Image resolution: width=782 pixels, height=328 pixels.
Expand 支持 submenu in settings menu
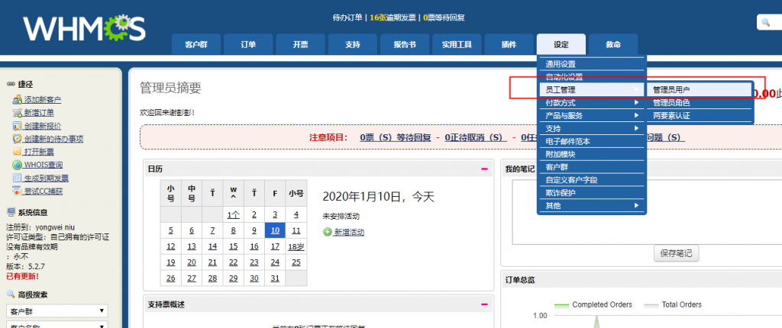[592, 129]
